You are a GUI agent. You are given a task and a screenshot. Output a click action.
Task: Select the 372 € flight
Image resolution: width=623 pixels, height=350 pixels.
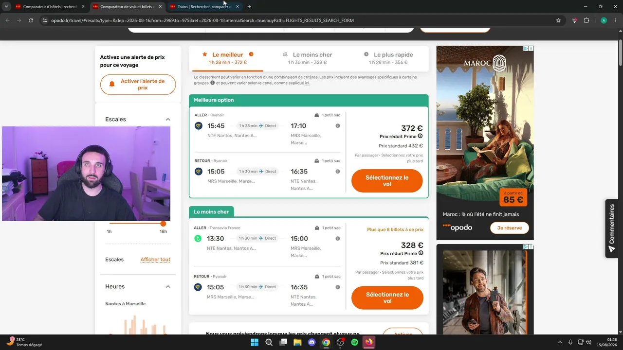point(387,181)
